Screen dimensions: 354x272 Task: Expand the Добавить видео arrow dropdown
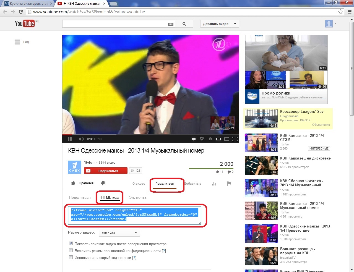[x=235, y=24]
